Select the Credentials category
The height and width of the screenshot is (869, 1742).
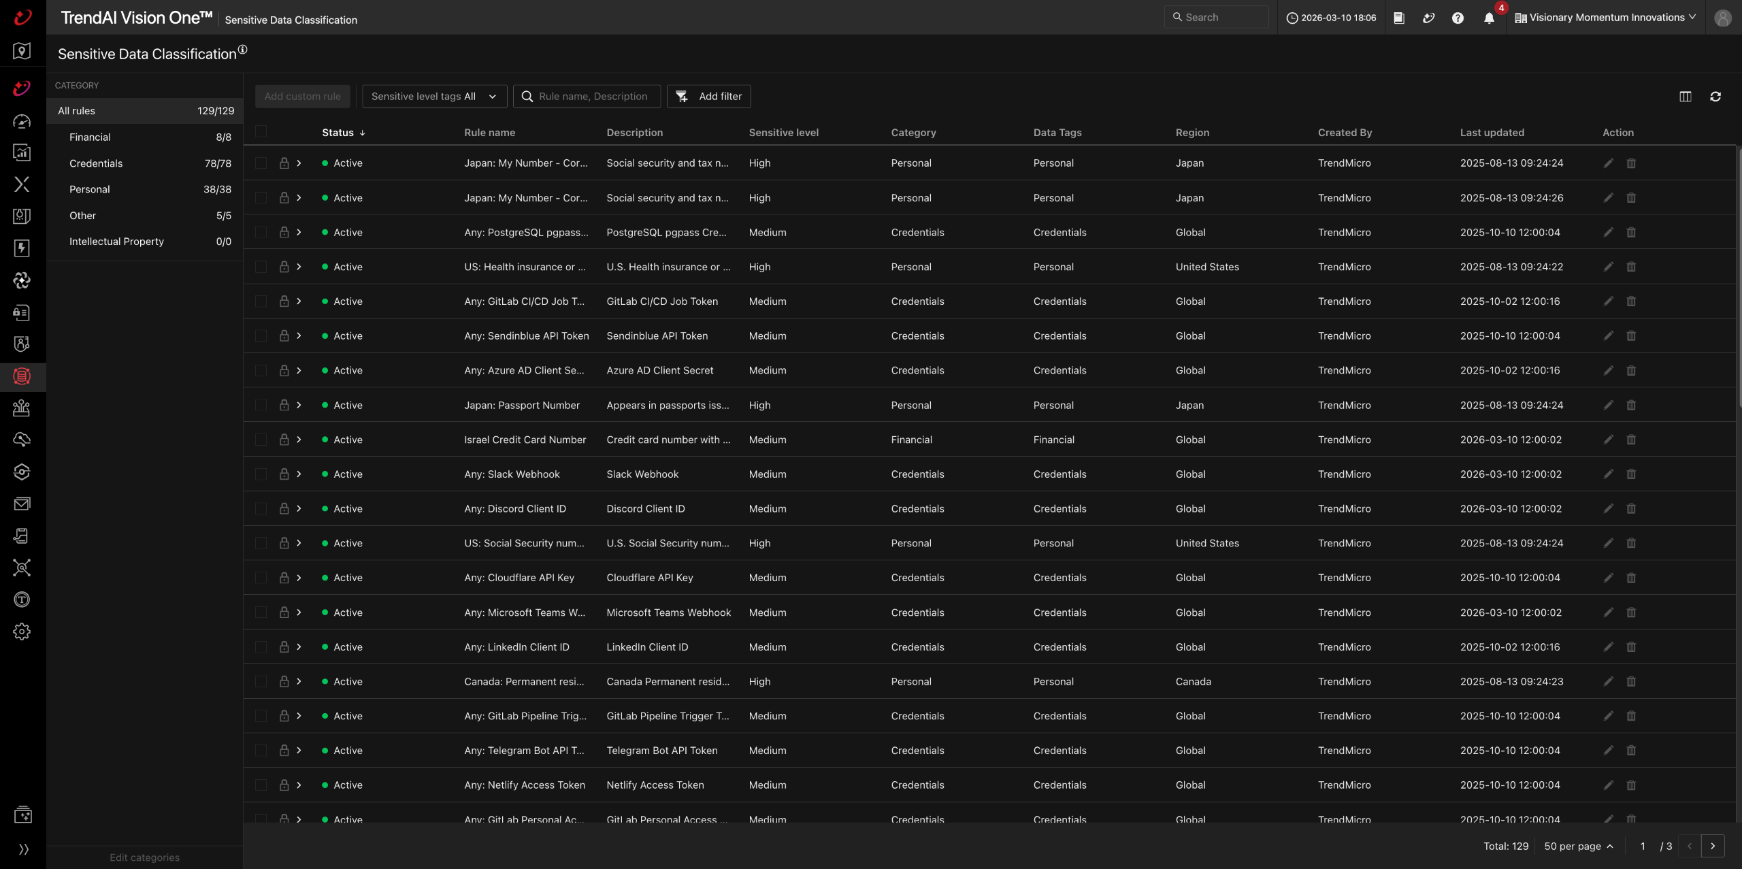[x=96, y=163]
